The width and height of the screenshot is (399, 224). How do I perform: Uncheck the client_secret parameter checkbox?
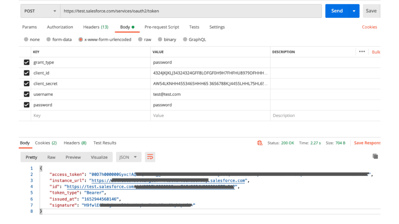click(26, 84)
